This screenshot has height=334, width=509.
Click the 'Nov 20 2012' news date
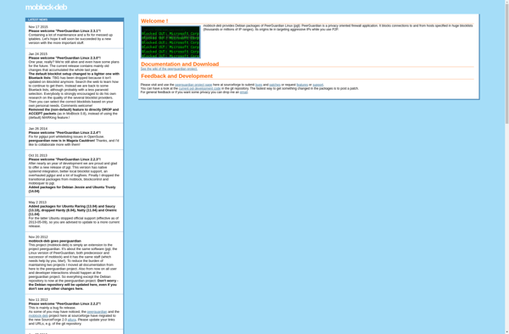pyautogui.click(x=38, y=237)
